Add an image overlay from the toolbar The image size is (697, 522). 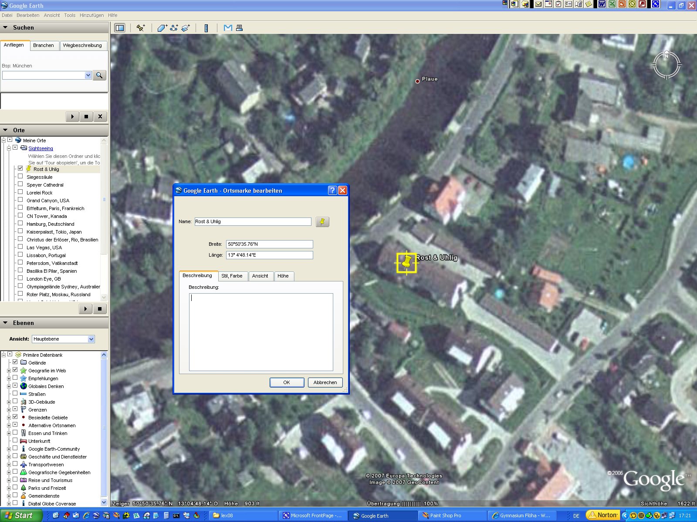tap(186, 28)
